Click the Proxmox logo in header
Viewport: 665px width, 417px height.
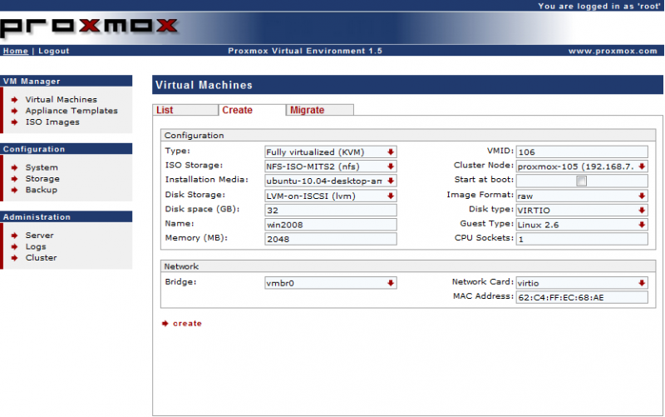(x=89, y=25)
